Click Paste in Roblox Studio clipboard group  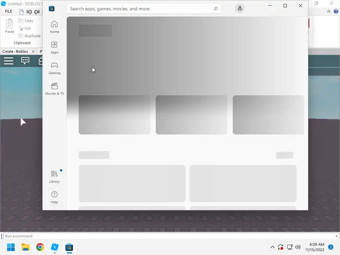point(10,26)
